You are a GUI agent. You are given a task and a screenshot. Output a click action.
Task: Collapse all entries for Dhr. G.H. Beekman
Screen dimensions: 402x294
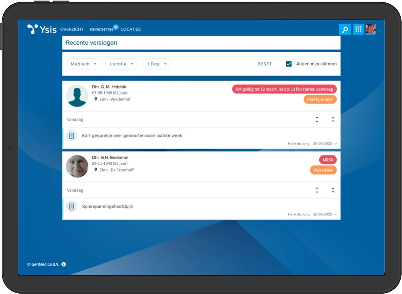coord(333,190)
